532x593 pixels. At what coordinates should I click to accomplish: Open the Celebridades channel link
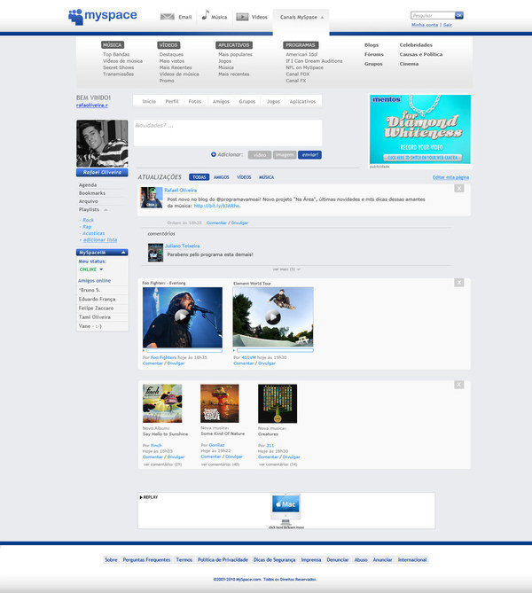(x=416, y=45)
